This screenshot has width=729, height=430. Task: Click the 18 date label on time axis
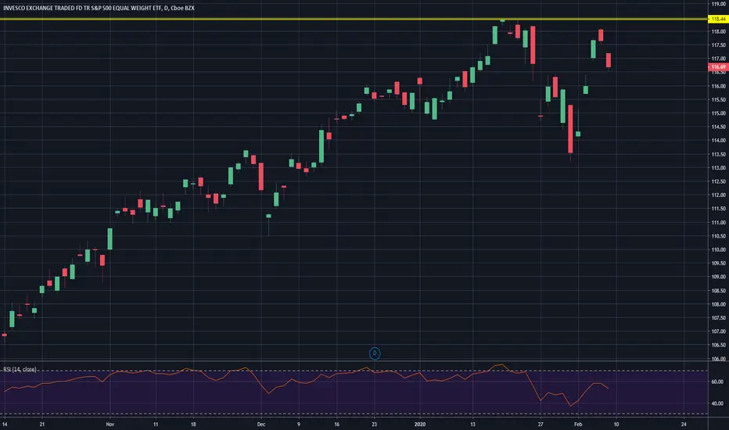tap(193, 424)
